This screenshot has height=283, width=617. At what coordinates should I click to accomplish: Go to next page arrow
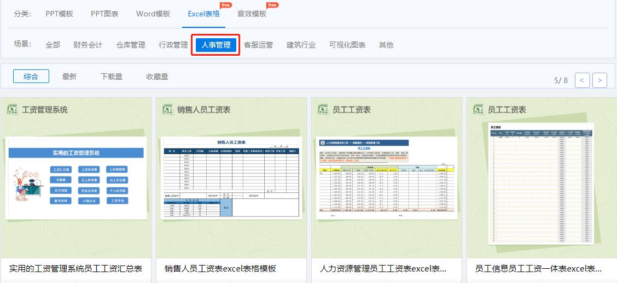pyautogui.click(x=599, y=80)
